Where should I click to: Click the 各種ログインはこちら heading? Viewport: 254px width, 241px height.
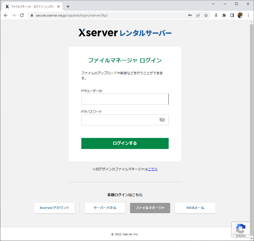125,195
